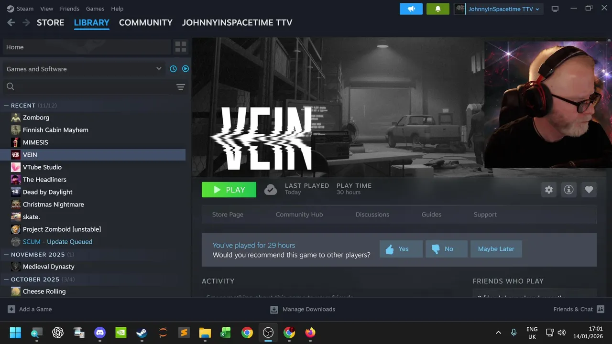Image resolution: width=612 pixels, height=344 pixels.
Task: Add VEIN to favorites heart icon
Action: point(589,190)
